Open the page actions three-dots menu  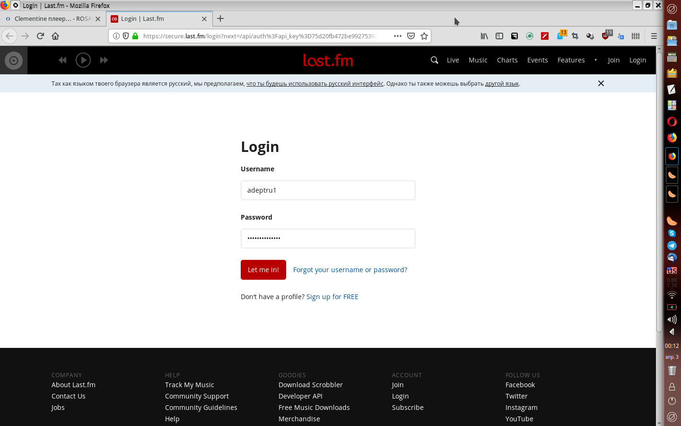pos(398,36)
